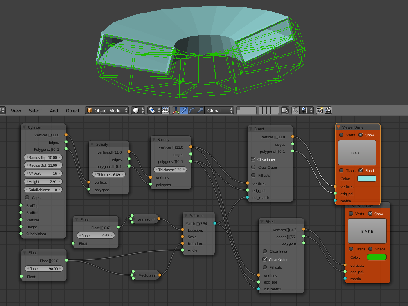Collapse the Cylinder node
Screen dimensions: 408x306
24,127
